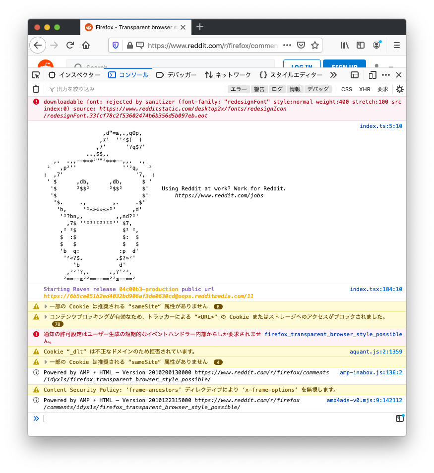Enable the CSS filter button
434x473 pixels.
pos(346,89)
